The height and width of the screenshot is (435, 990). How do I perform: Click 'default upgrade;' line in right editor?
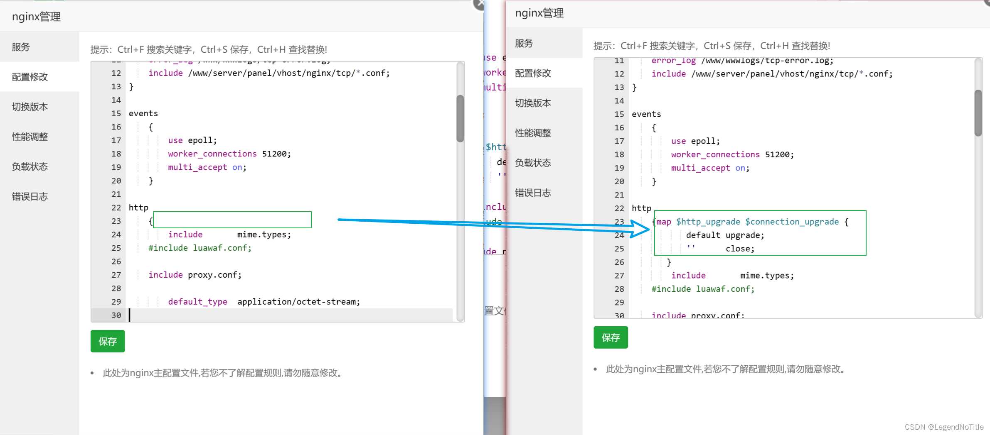725,235
